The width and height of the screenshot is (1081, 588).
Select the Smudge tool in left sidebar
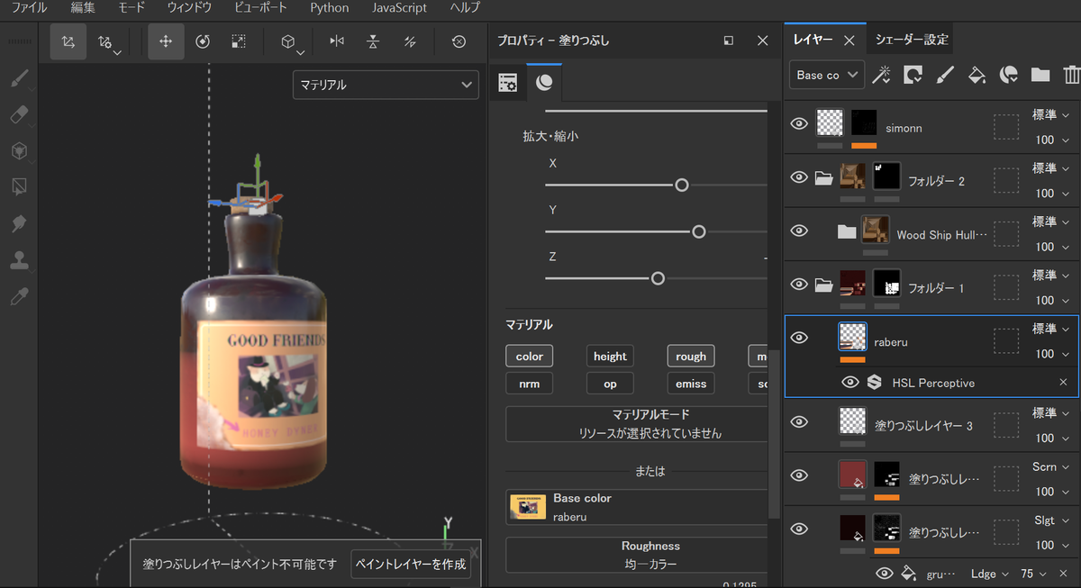pyautogui.click(x=19, y=223)
